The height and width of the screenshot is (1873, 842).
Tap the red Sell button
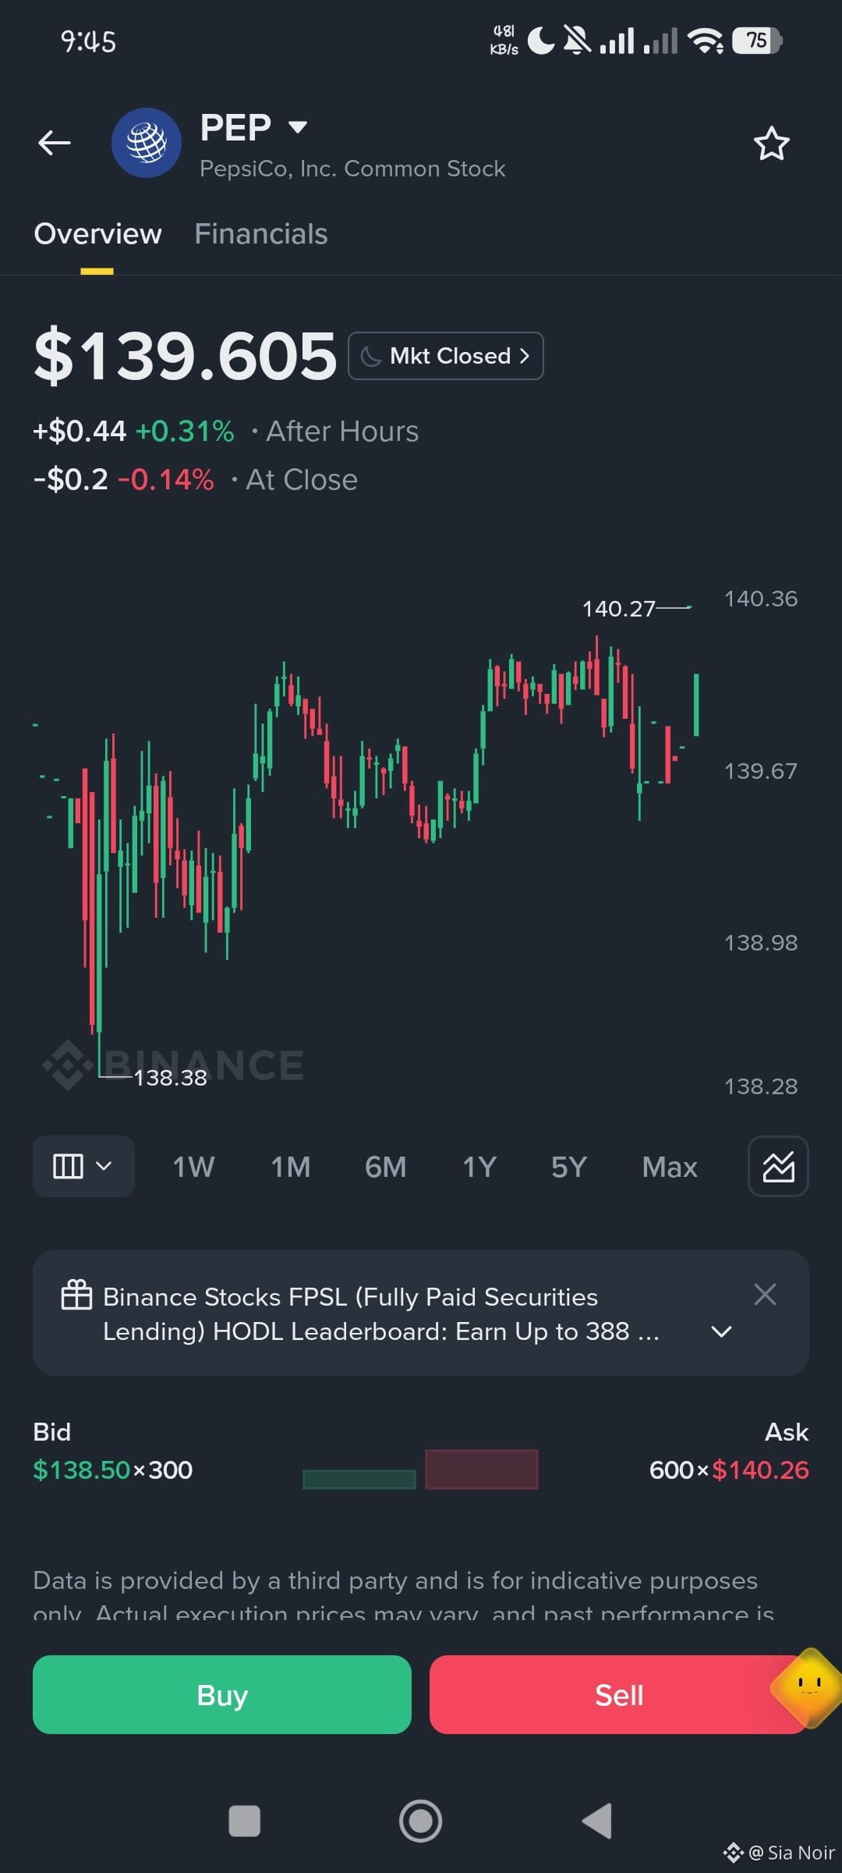[619, 1695]
